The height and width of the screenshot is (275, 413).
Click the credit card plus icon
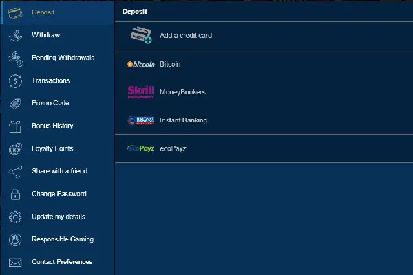tap(141, 35)
